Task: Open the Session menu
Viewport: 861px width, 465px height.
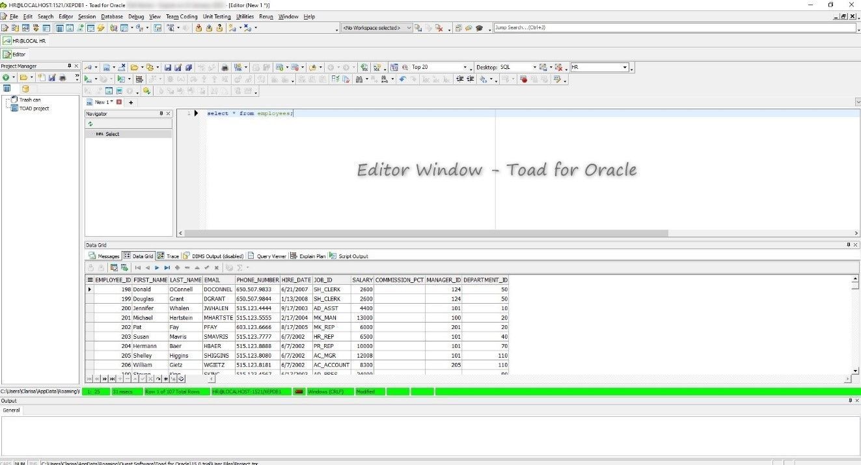Action: coord(87,16)
